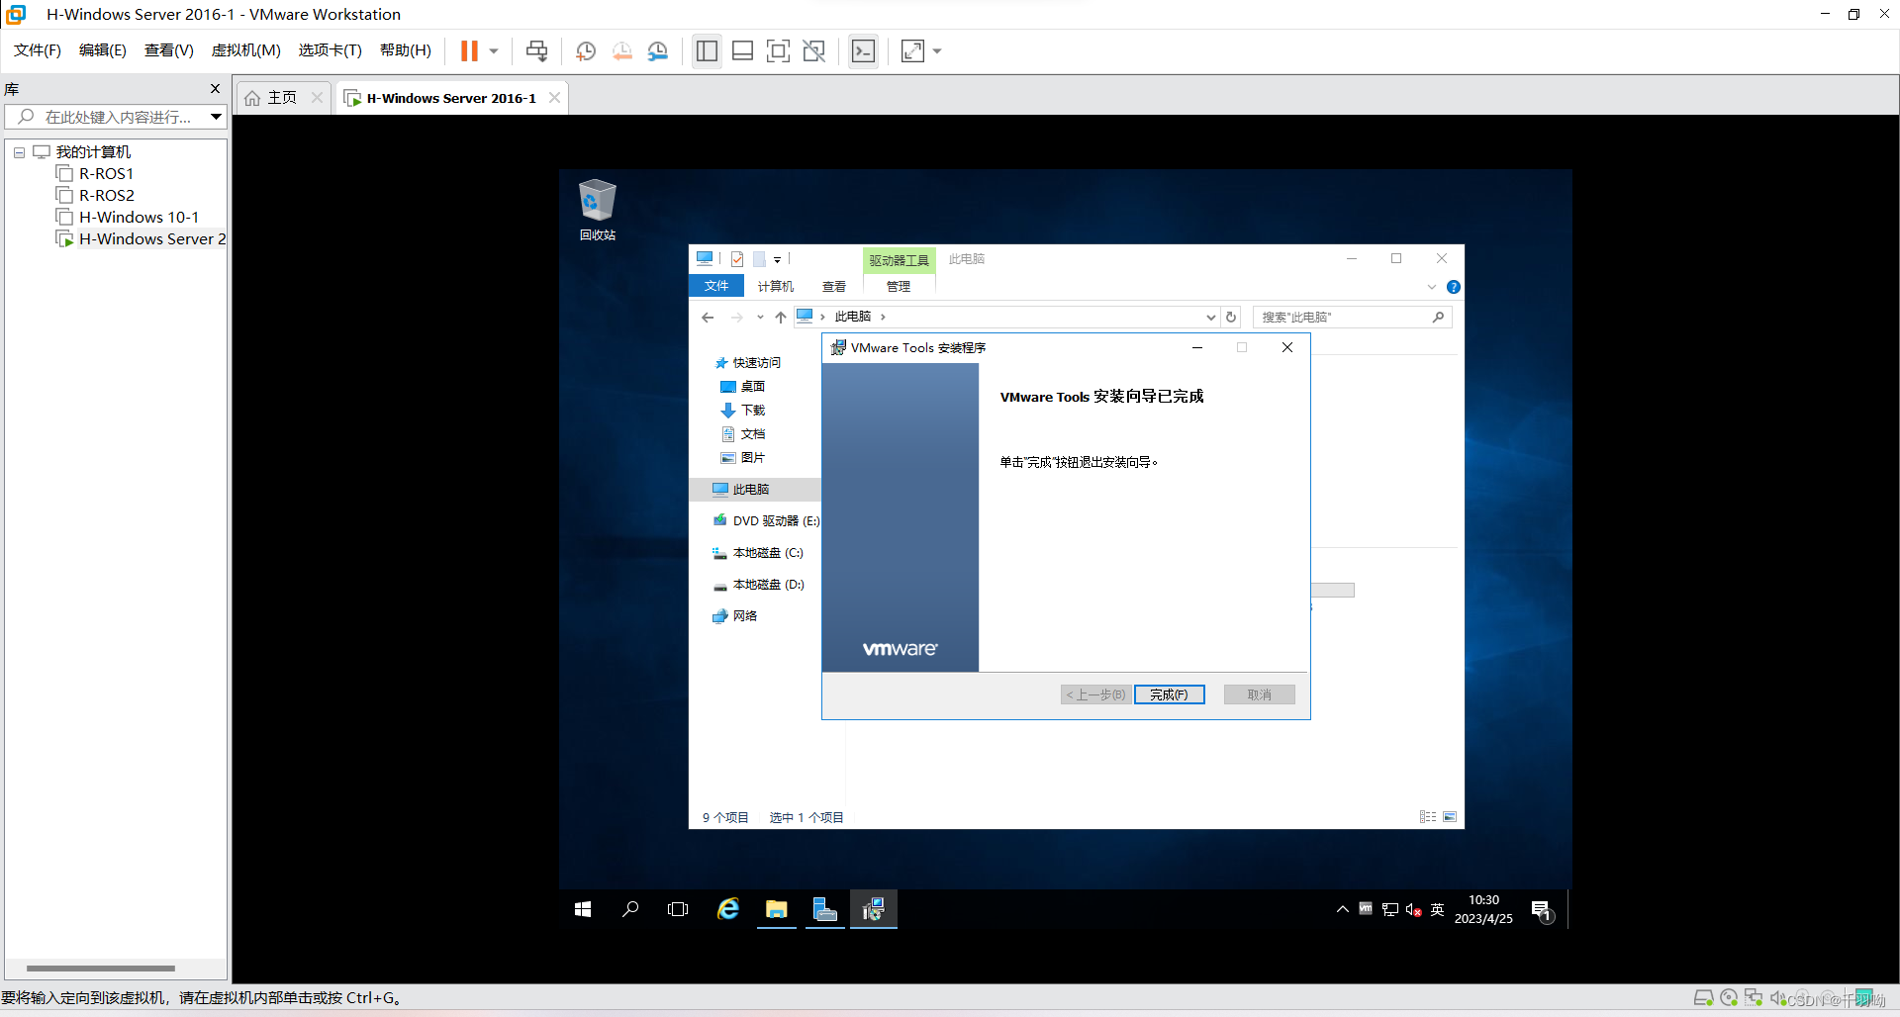Screen dimensions: 1900x1017
Task: Open the power options dropdown beside Pause
Action: pyautogui.click(x=494, y=50)
